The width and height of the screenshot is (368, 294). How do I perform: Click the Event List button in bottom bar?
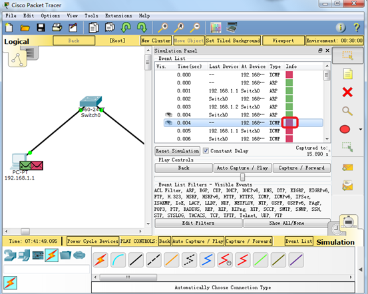tap(299, 241)
